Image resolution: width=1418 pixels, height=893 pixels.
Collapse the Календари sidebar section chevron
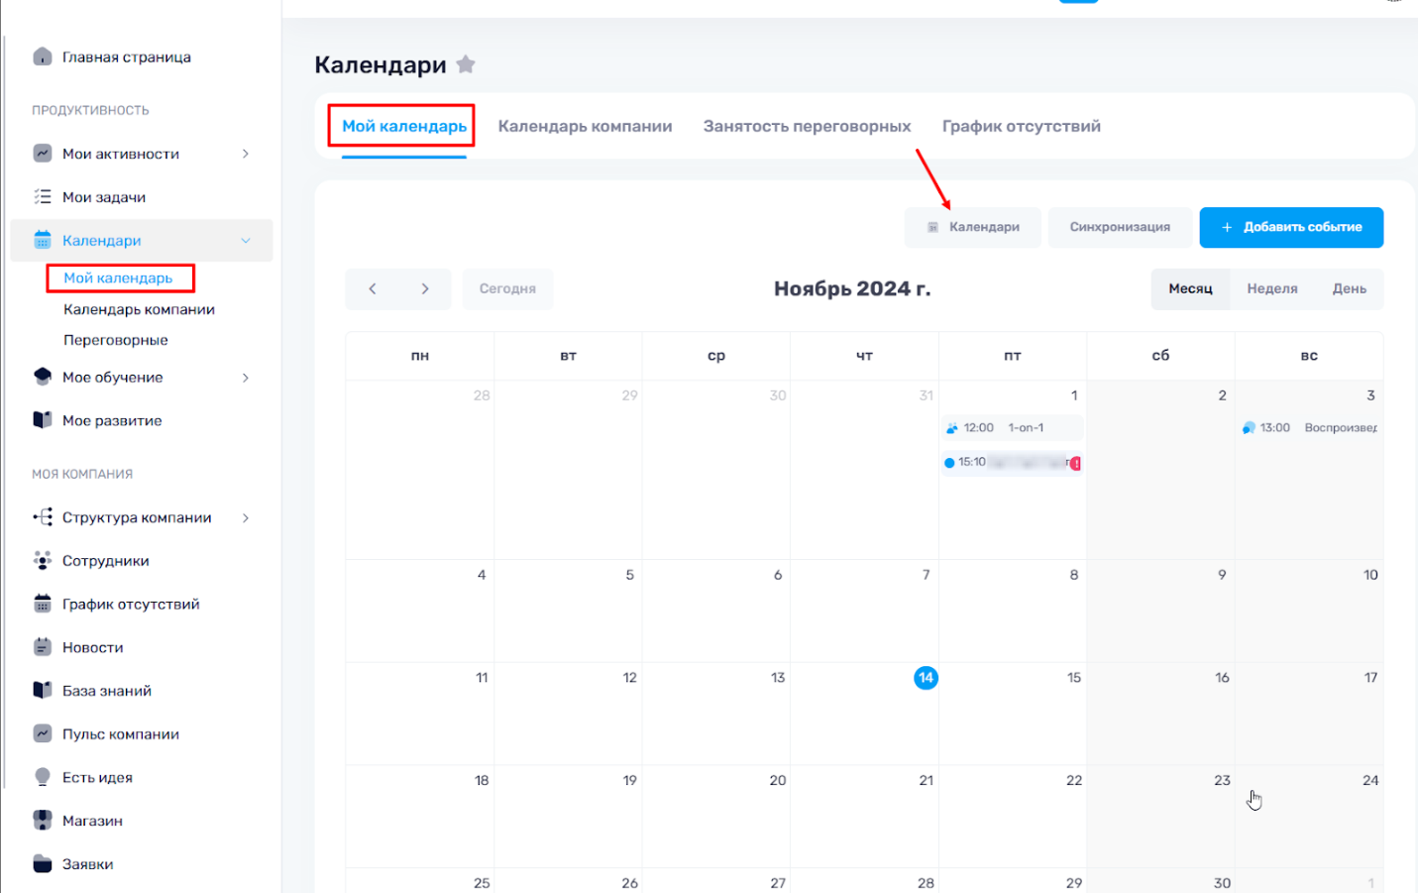(246, 241)
